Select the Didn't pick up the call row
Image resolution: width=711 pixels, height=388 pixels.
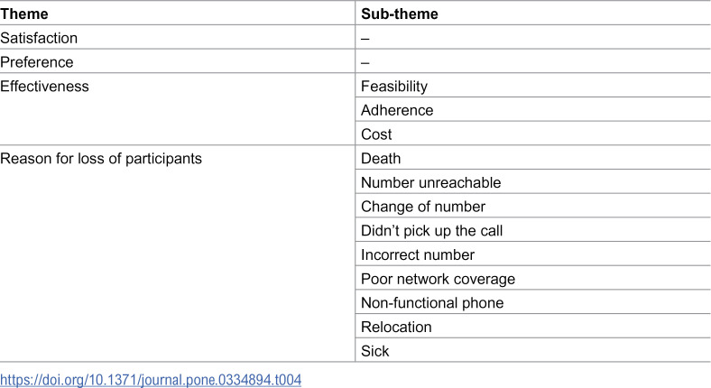pos(532,230)
